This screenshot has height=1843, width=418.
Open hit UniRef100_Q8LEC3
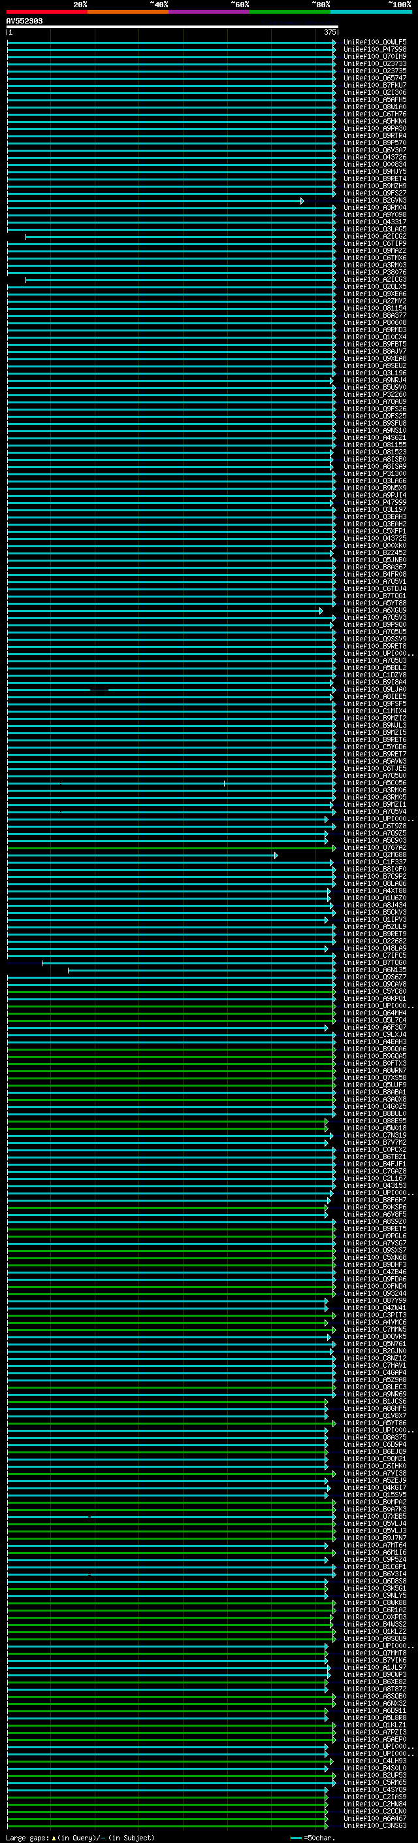coord(374,1388)
